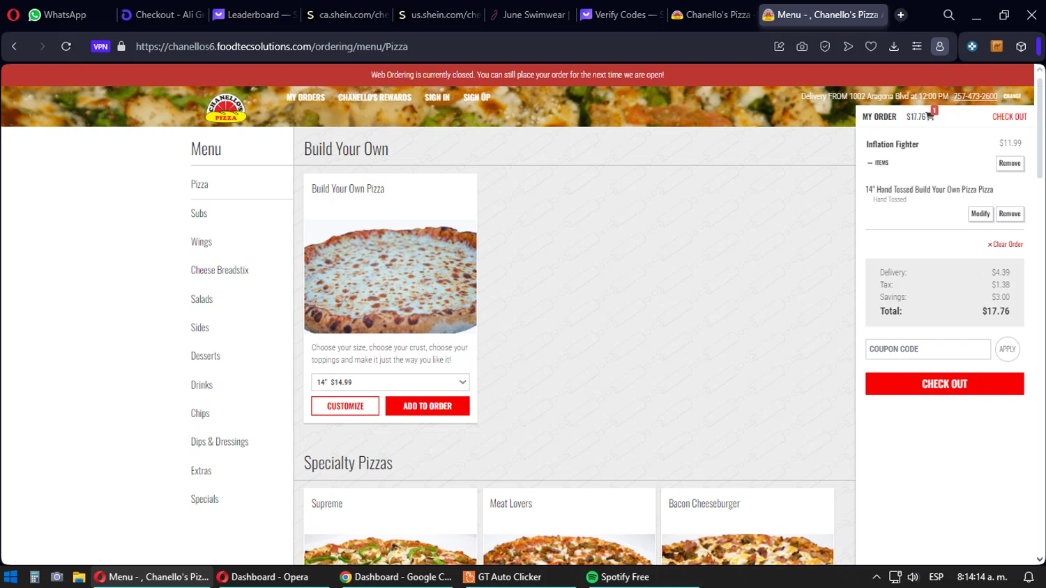Open File Explorer in the taskbar

coord(79,577)
